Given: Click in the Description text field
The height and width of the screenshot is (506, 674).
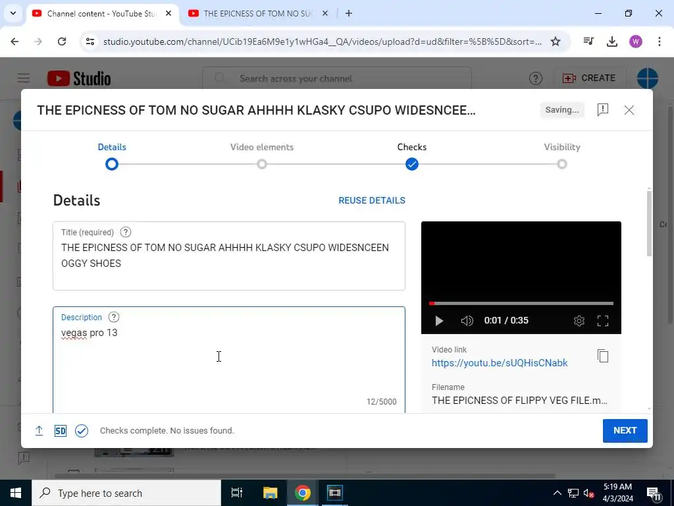Looking at the screenshot, I should click(x=228, y=360).
